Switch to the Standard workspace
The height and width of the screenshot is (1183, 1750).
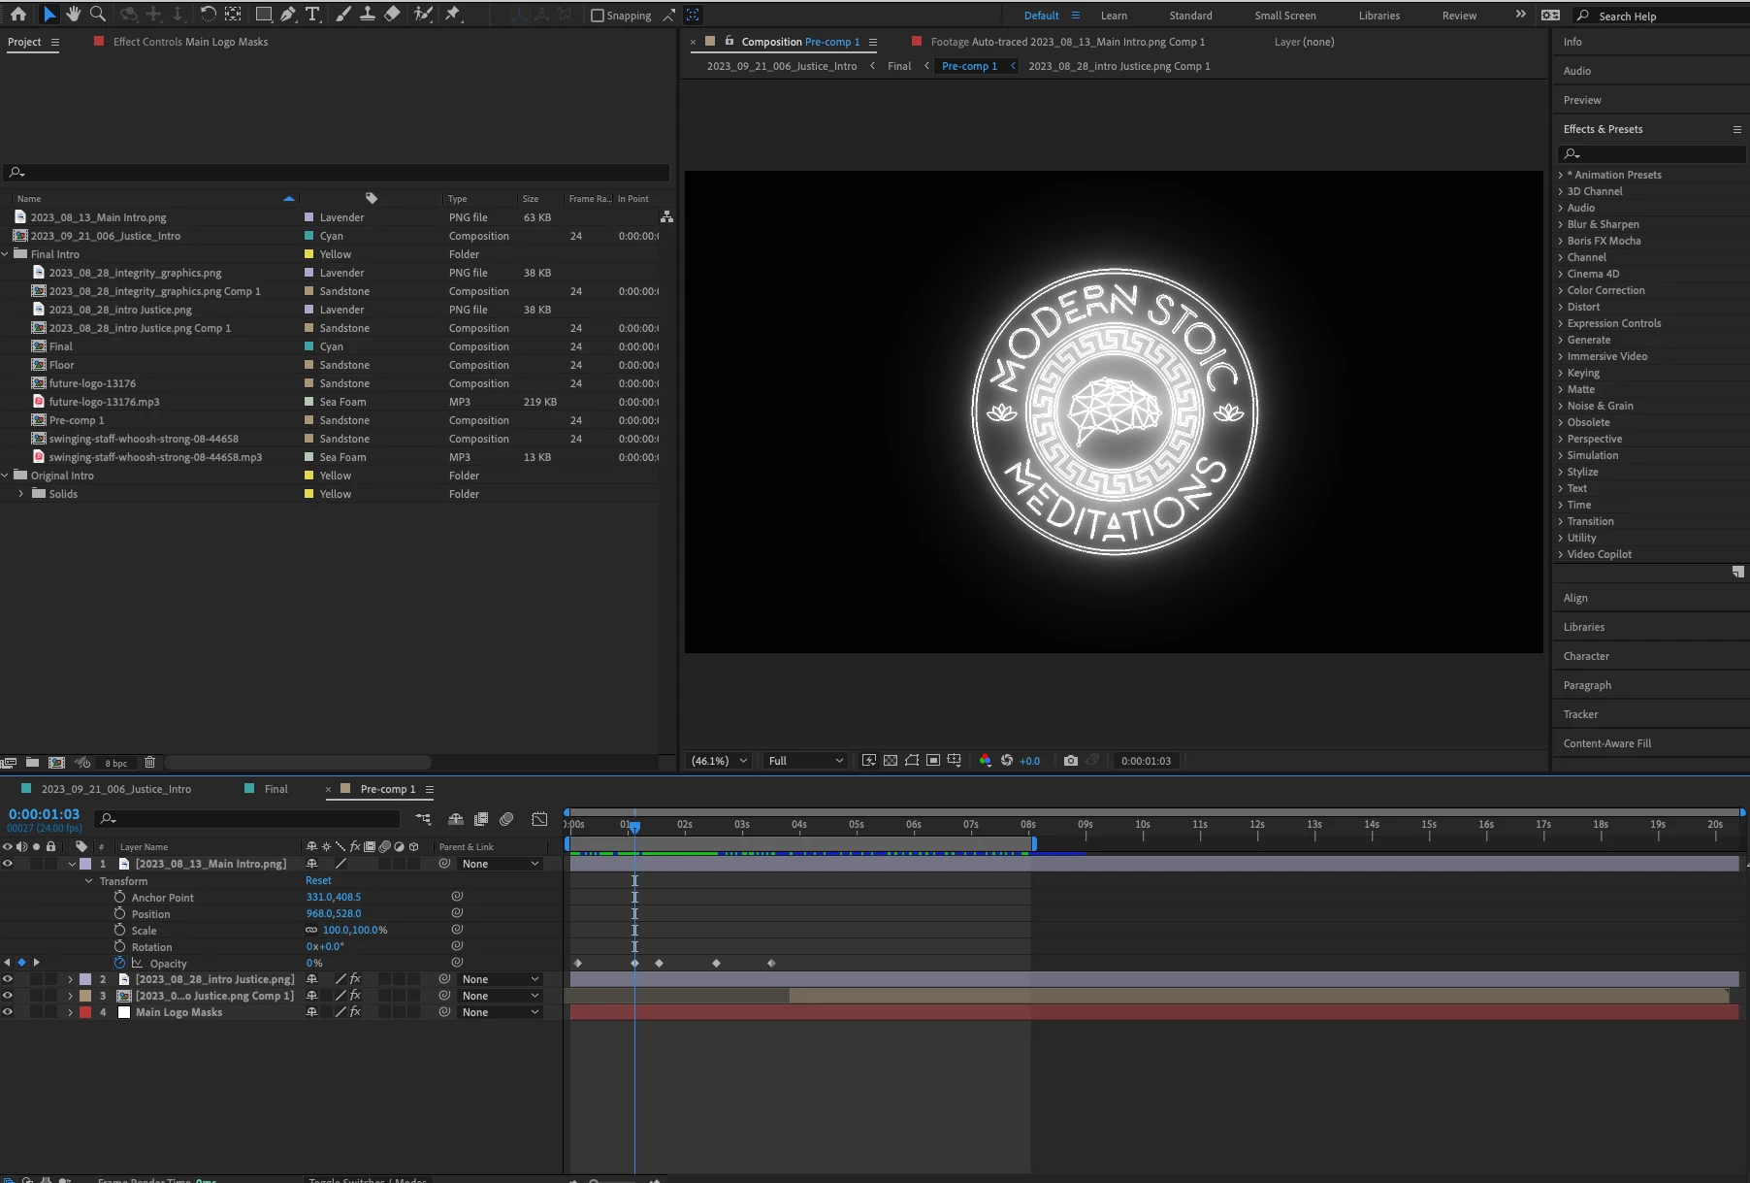[x=1190, y=16]
